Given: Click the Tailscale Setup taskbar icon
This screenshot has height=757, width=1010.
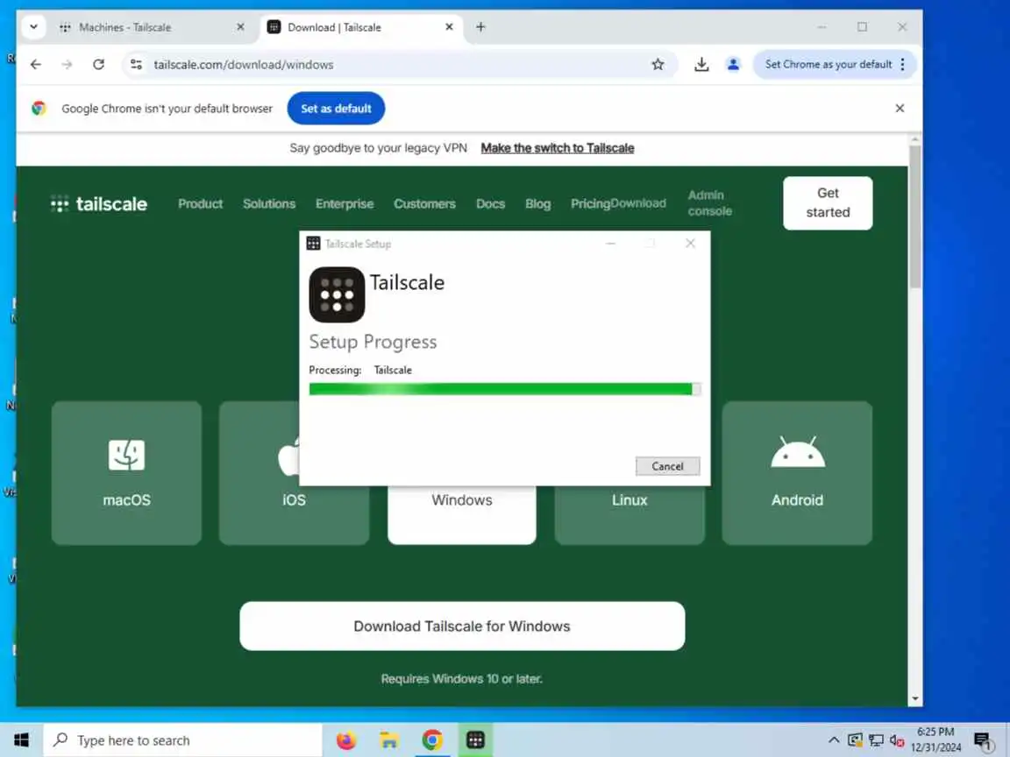Looking at the screenshot, I should [x=475, y=740].
